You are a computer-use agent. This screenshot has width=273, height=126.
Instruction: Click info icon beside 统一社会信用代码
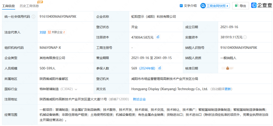pyautogui.click(x=33, y=17)
